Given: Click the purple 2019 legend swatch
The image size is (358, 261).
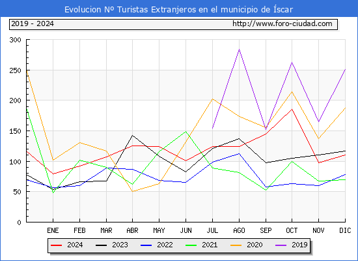Looking at the screenshot, I should 281,245.
